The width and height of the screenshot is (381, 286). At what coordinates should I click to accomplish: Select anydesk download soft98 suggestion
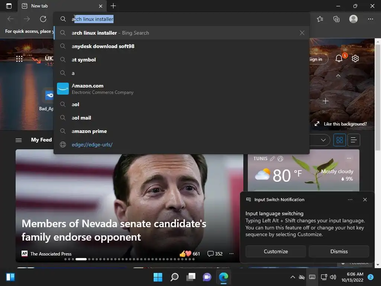[x=181, y=46]
